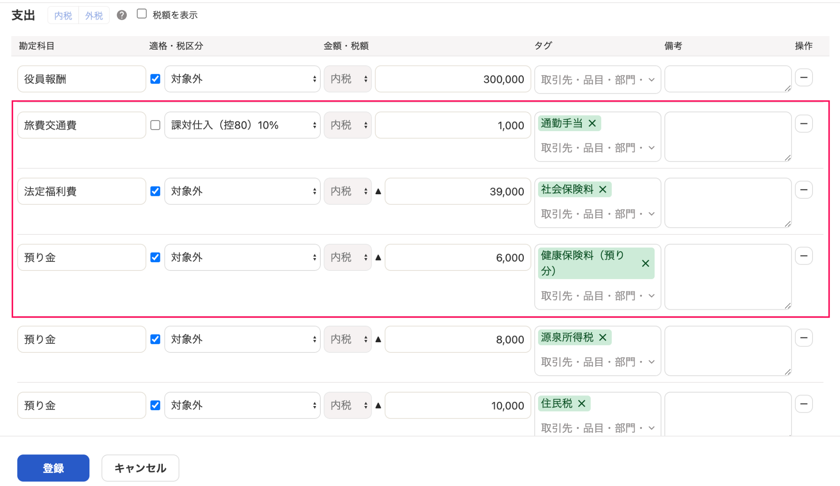The image size is (840, 486).
Task: Edit the 300,000 amount field
Action: (453, 79)
